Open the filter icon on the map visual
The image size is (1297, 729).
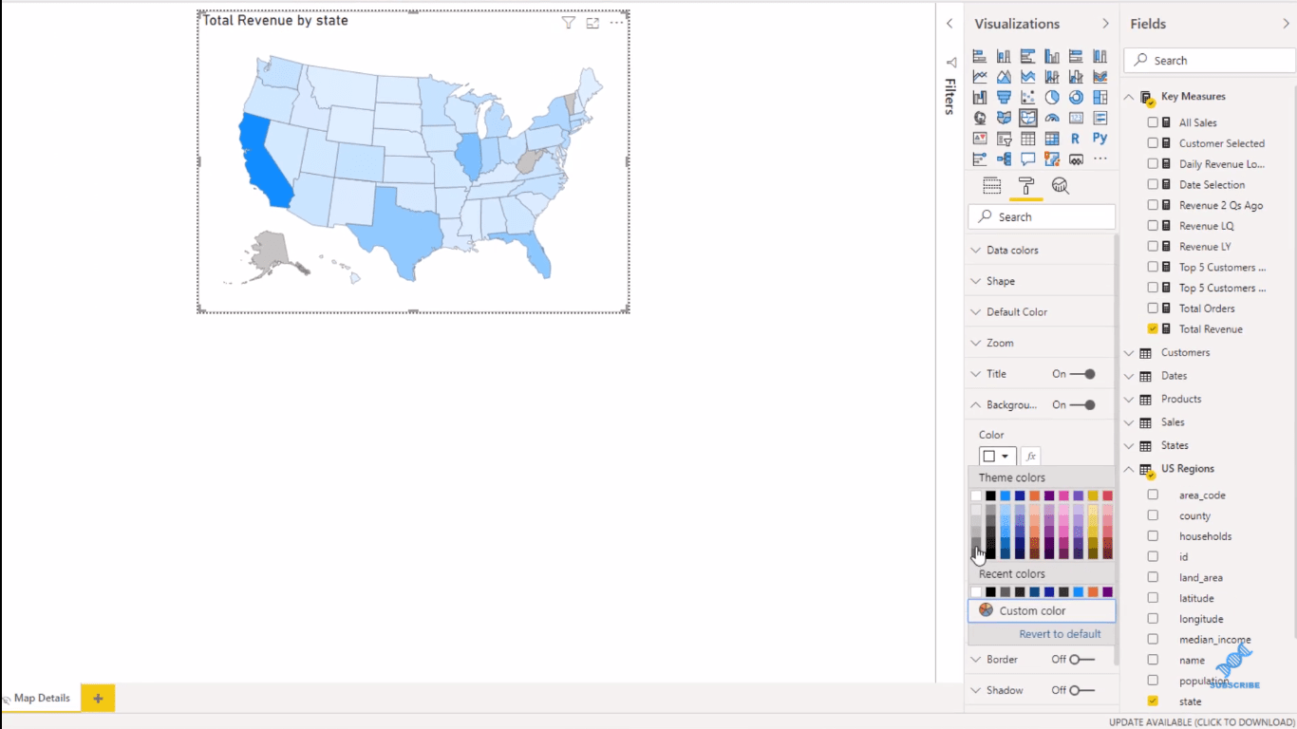coord(568,23)
